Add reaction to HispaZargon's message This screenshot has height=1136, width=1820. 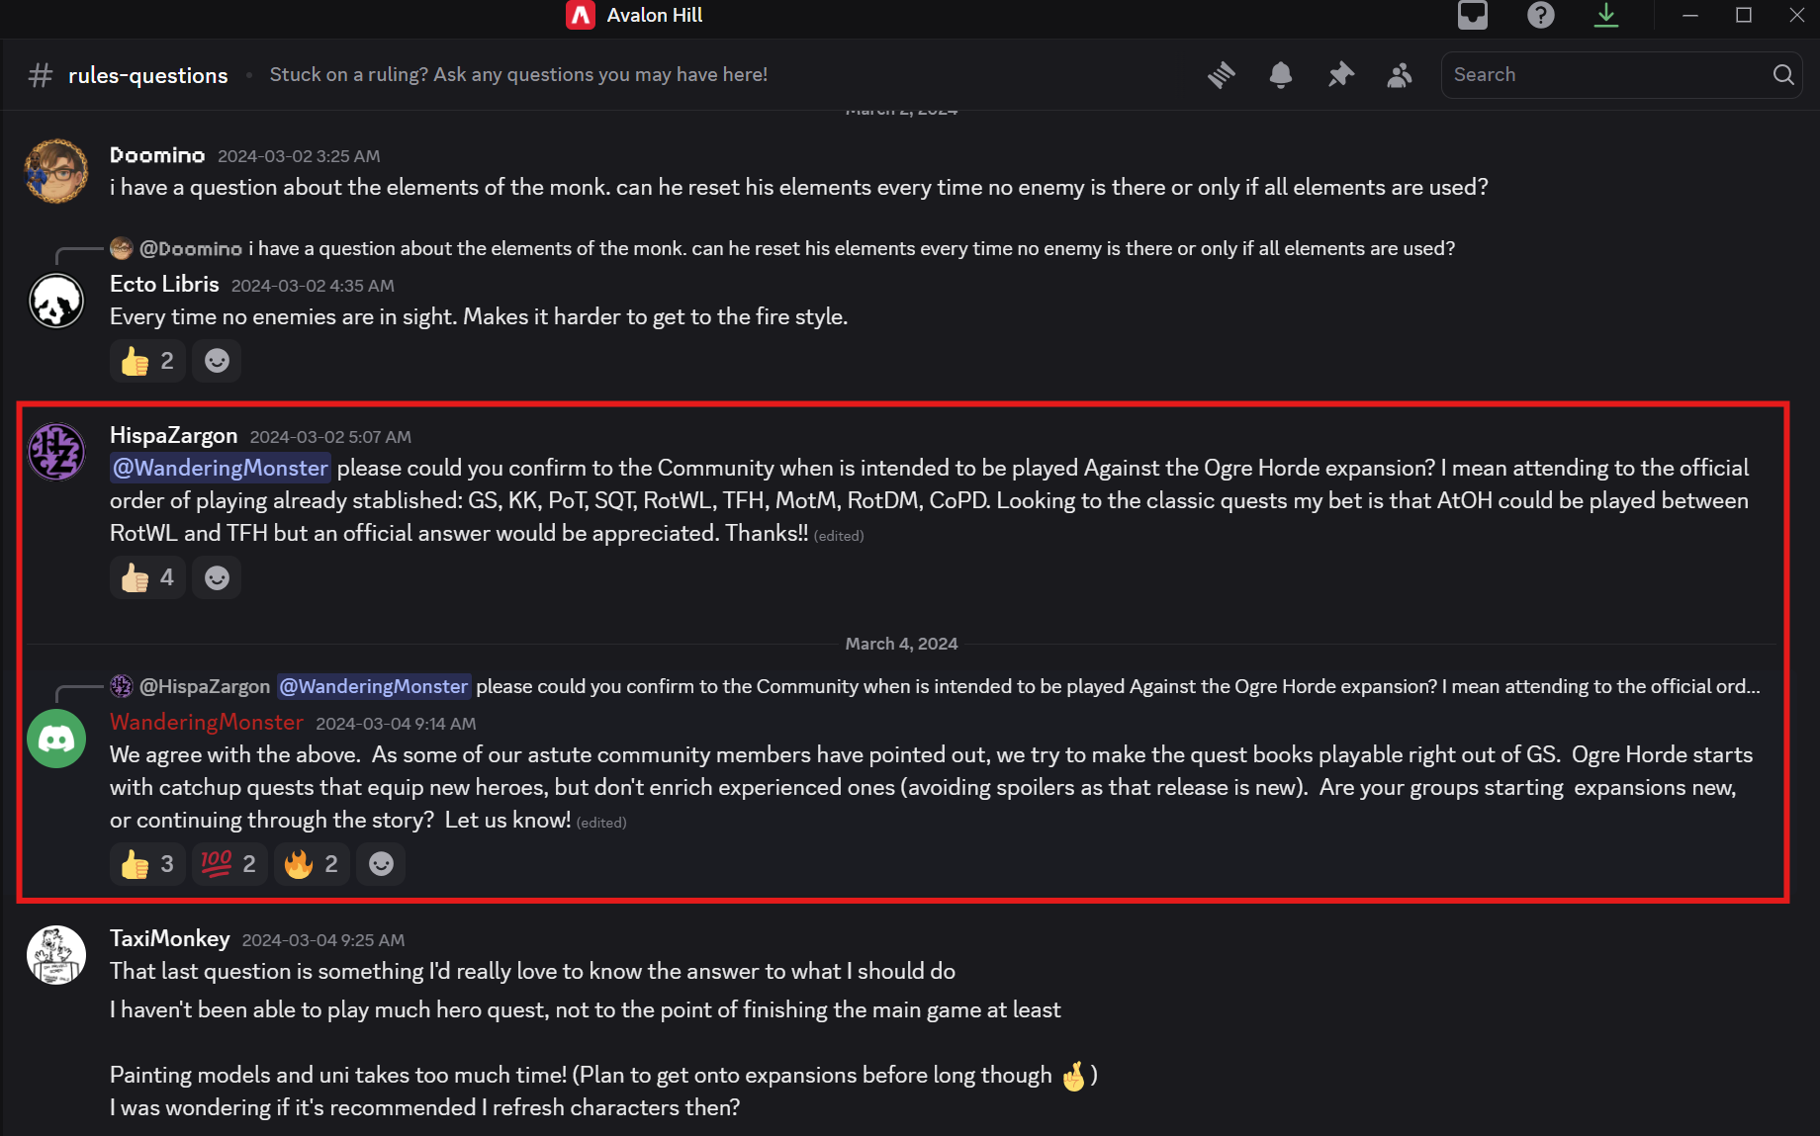(217, 577)
